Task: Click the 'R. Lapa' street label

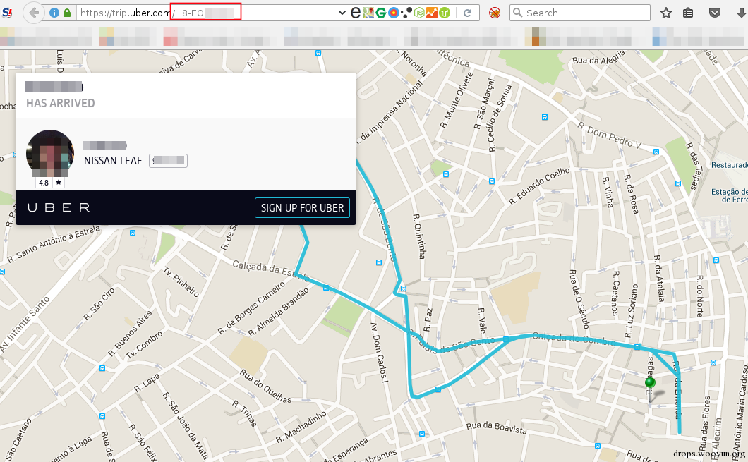Action: click(147, 383)
